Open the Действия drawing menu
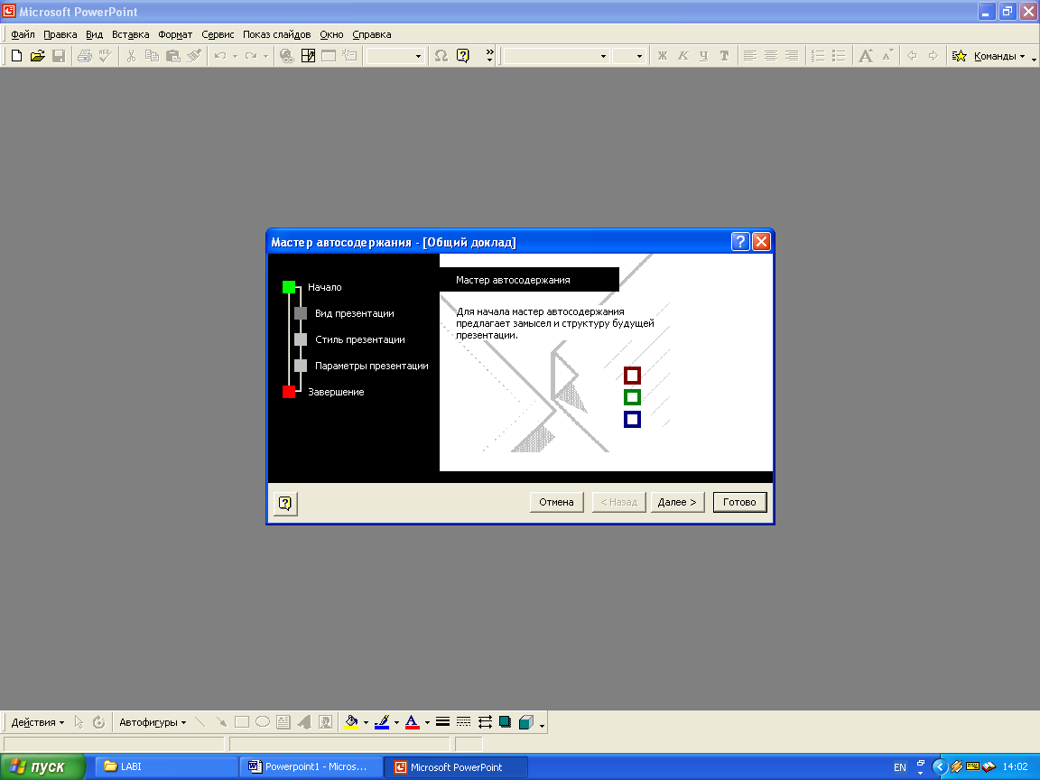The image size is (1040, 780). (x=38, y=722)
